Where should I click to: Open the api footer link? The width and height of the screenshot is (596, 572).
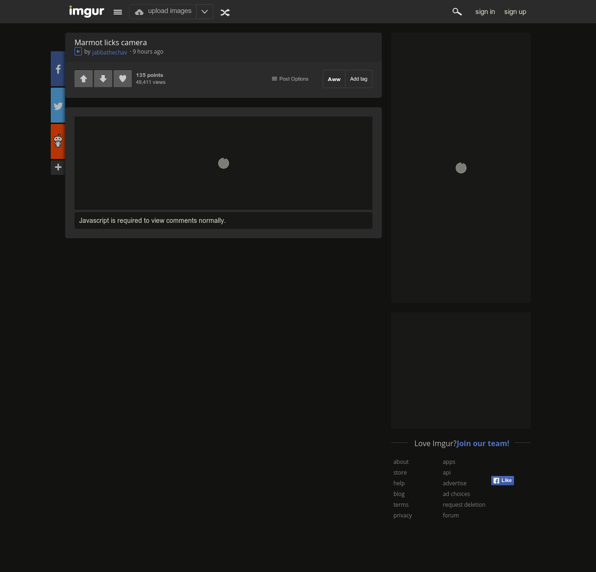447,472
